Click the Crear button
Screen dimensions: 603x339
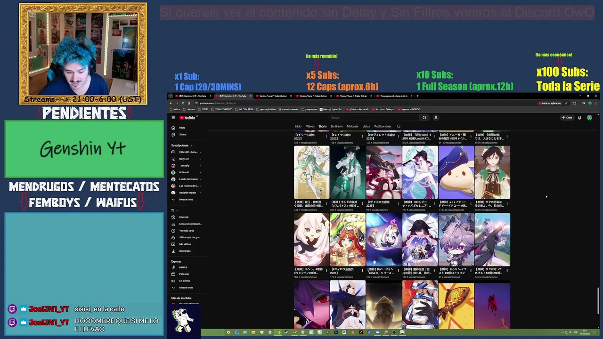567,118
